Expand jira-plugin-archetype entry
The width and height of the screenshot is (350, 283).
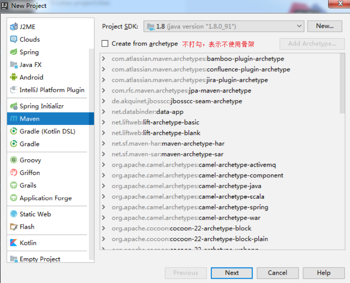pos(104,80)
